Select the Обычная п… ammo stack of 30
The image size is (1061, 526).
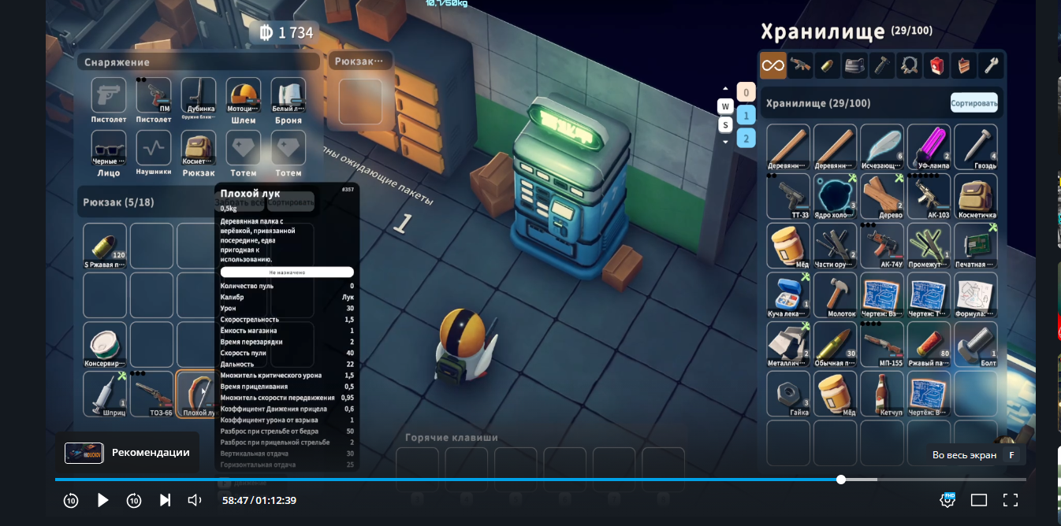(835, 345)
